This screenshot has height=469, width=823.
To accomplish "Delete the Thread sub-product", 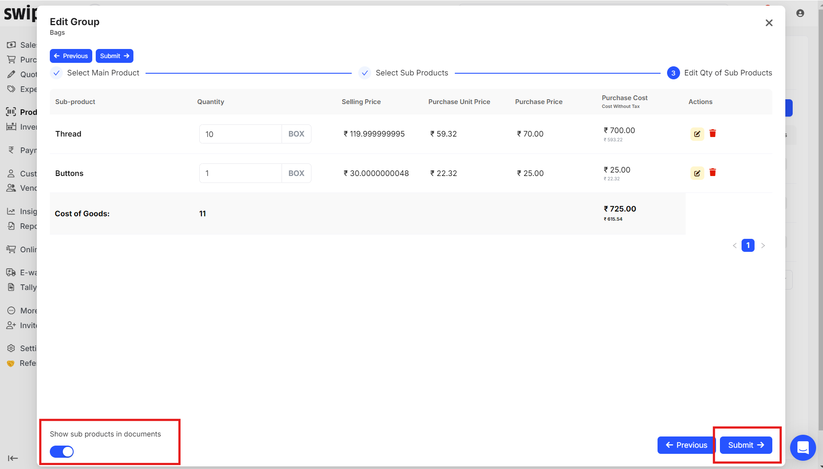I will coord(713,134).
